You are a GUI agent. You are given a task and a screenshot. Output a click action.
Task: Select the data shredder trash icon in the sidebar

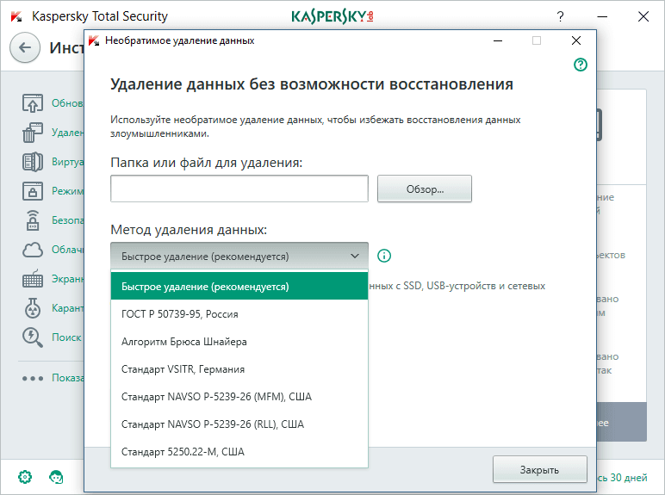[33, 133]
